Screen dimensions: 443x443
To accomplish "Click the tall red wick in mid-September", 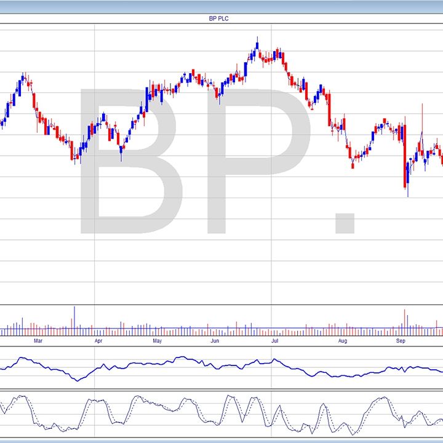I will [422, 118].
